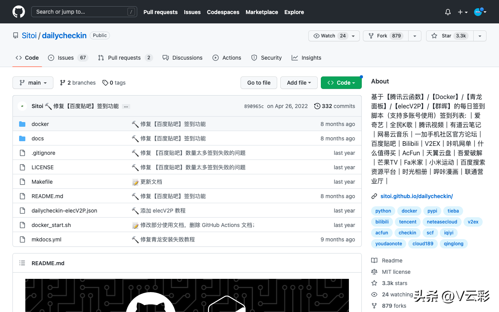The height and width of the screenshot is (312, 499).
Task: Switch to the Issues tab
Action: (68, 58)
